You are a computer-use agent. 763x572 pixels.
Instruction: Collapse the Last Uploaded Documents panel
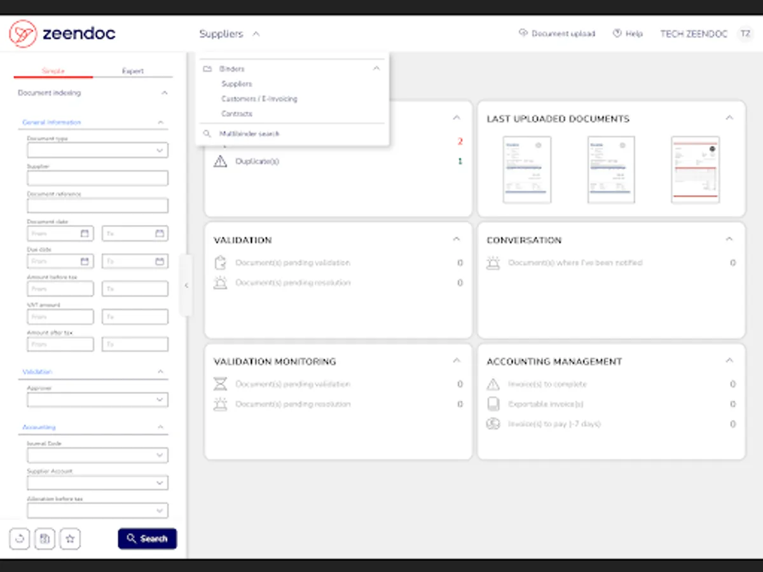click(729, 118)
